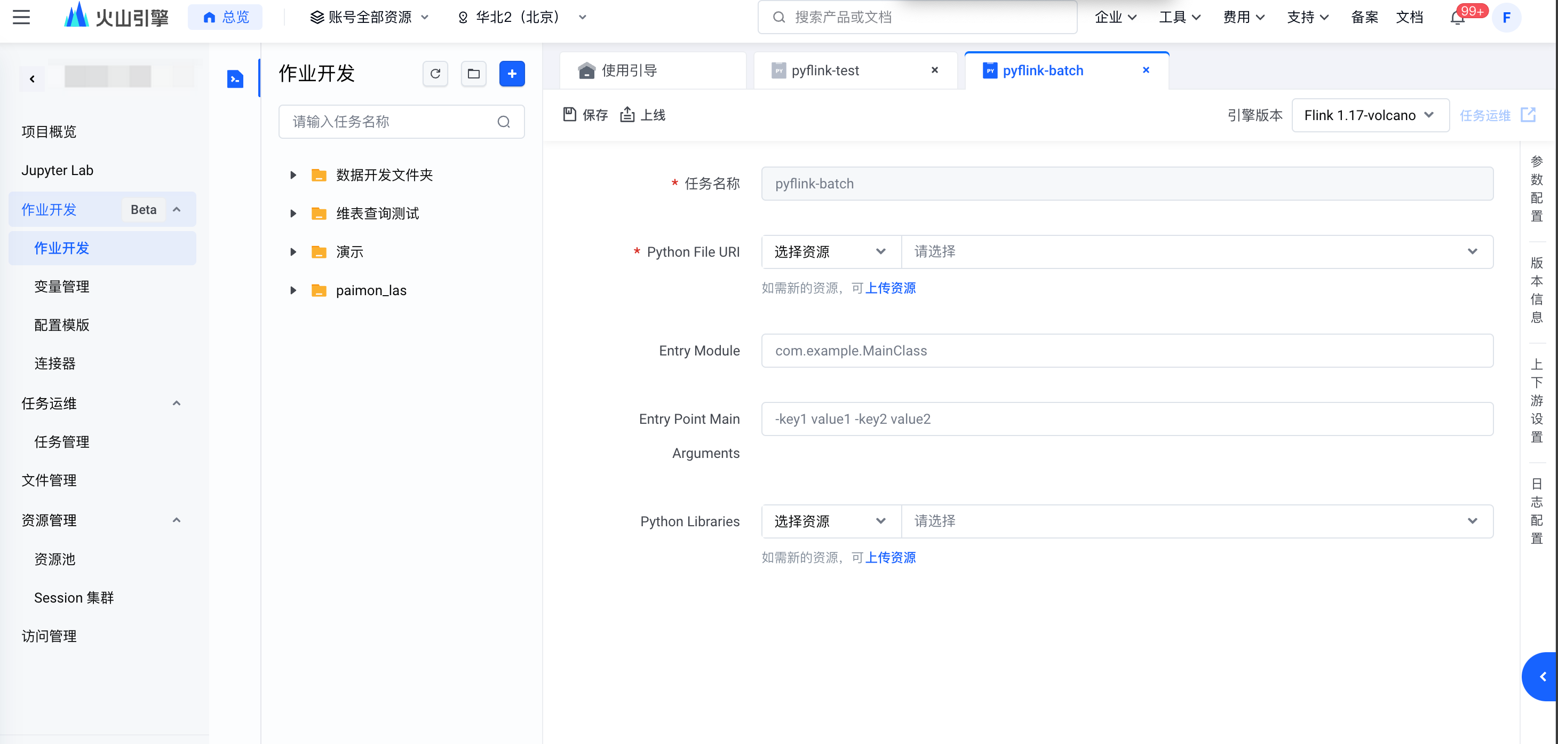Open the 备案 page
The width and height of the screenshot is (1558, 744).
[x=1364, y=17]
